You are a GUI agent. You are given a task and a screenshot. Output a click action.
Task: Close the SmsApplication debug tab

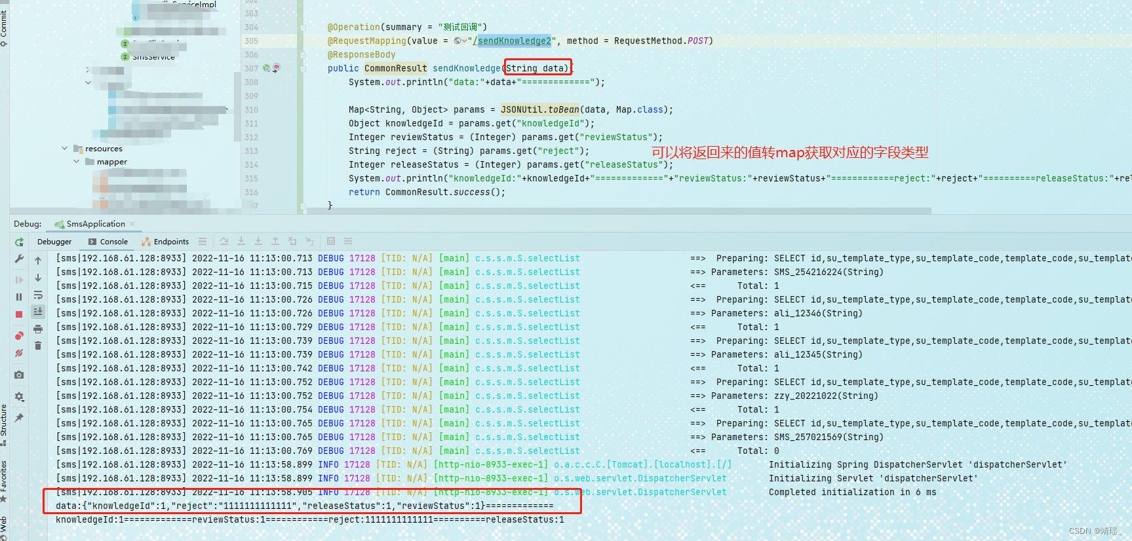click(x=132, y=224)
